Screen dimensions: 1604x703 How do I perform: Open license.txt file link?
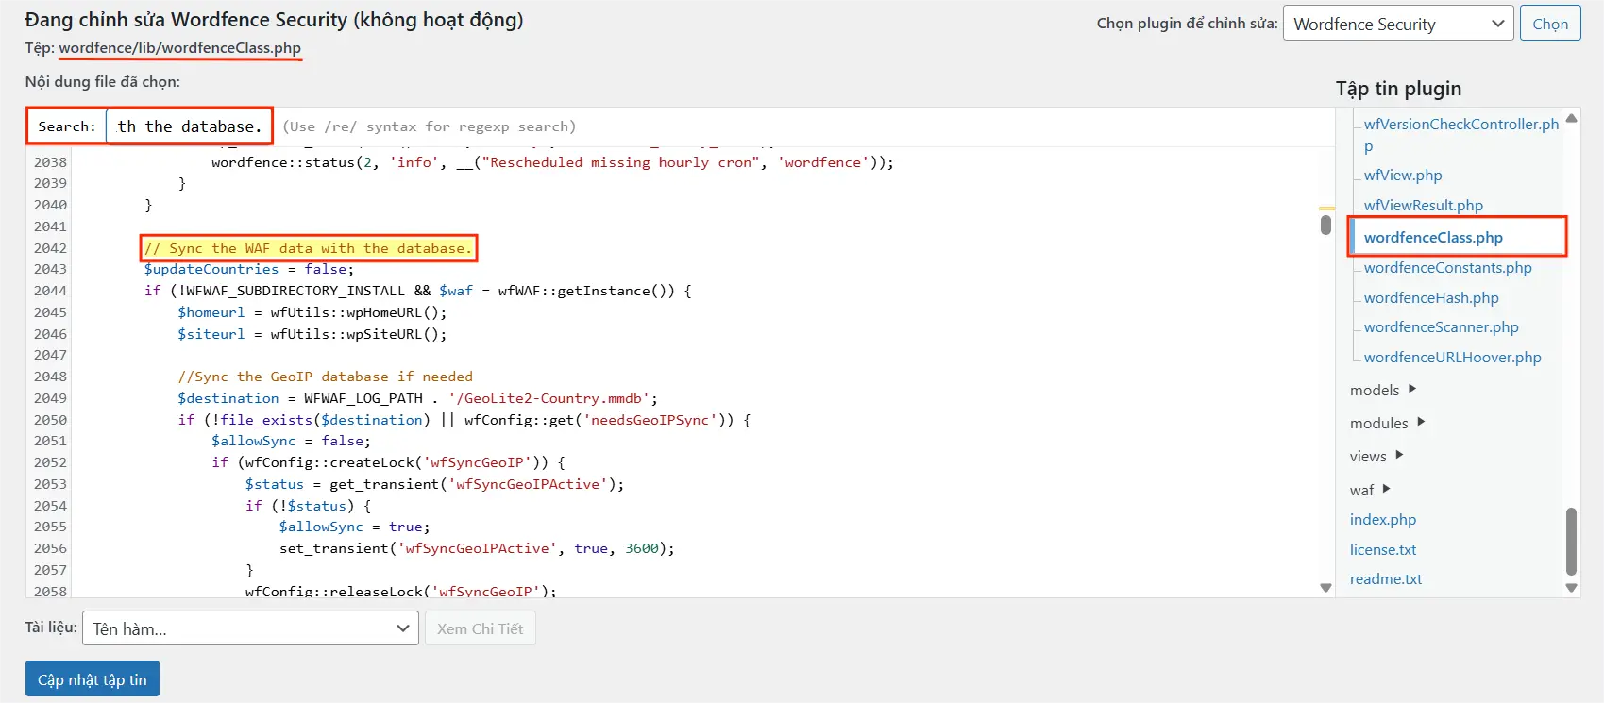point(1382,550)
